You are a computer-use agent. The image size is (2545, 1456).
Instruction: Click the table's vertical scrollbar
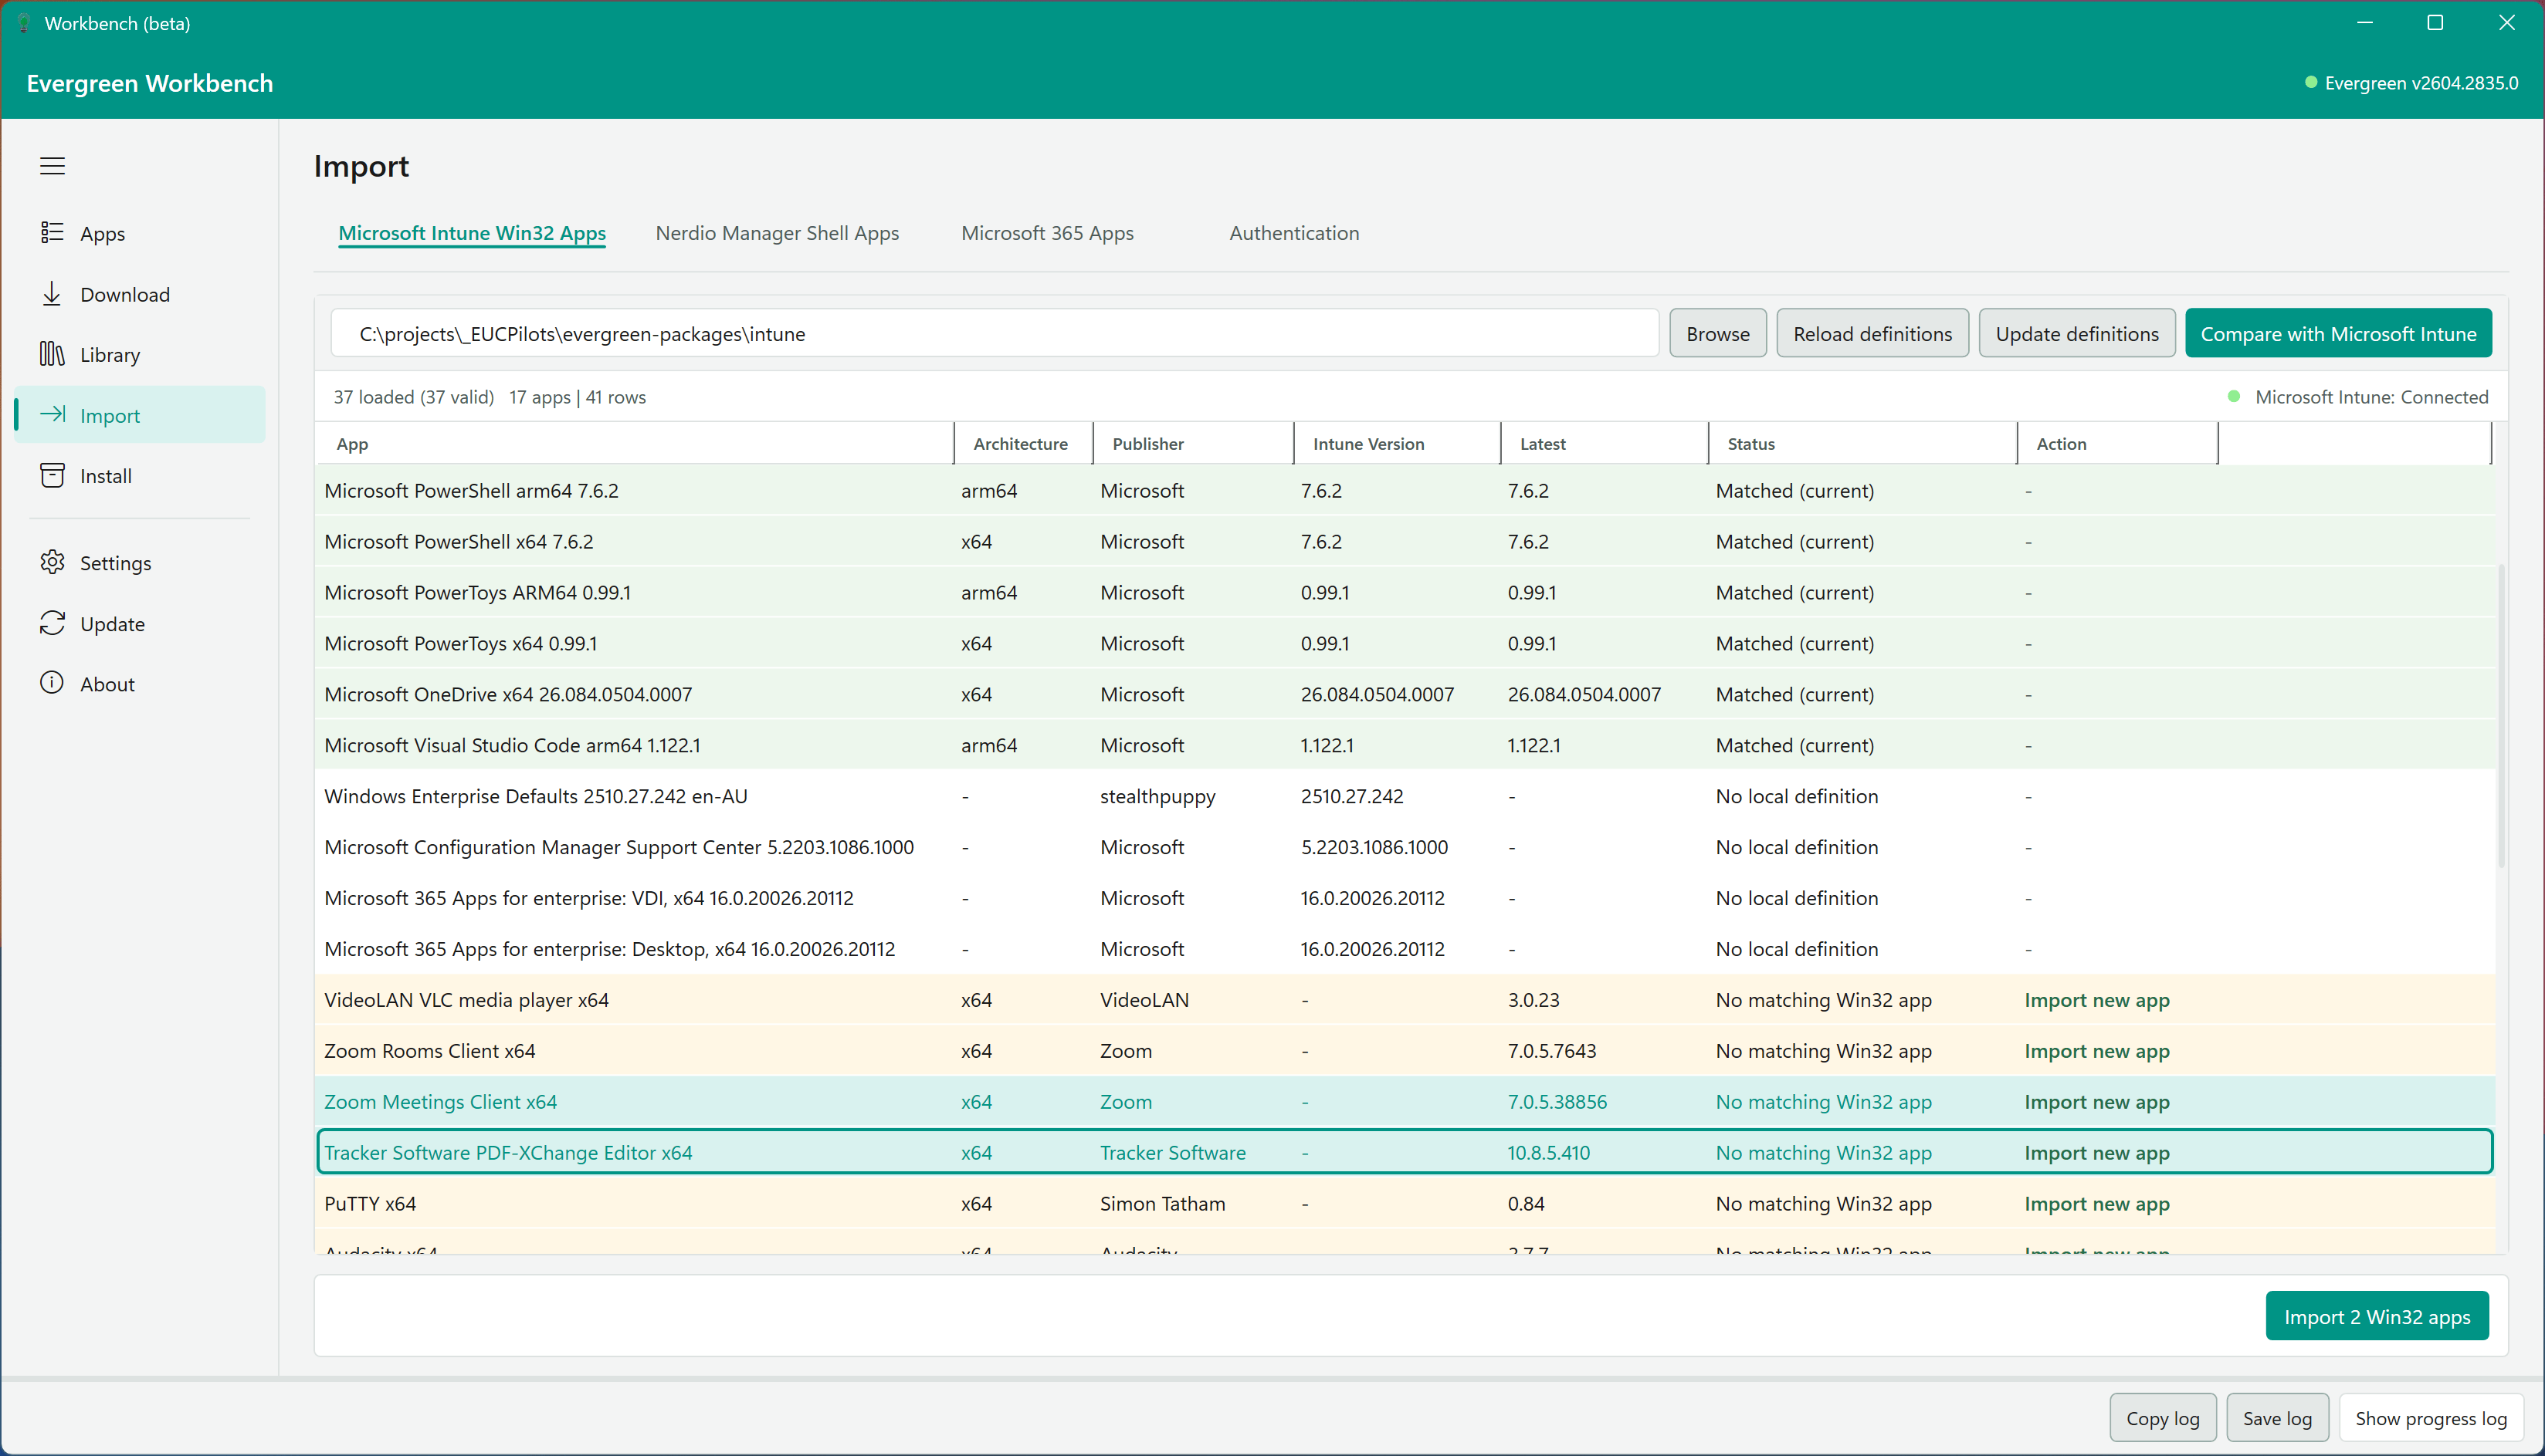[2501, 715]
